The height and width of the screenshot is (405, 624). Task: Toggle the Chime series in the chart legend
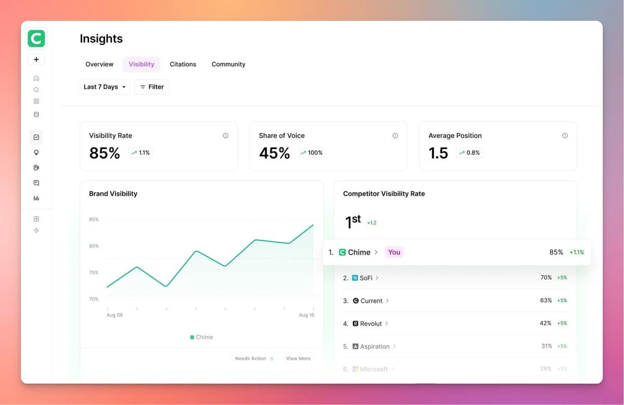[201, 337]
